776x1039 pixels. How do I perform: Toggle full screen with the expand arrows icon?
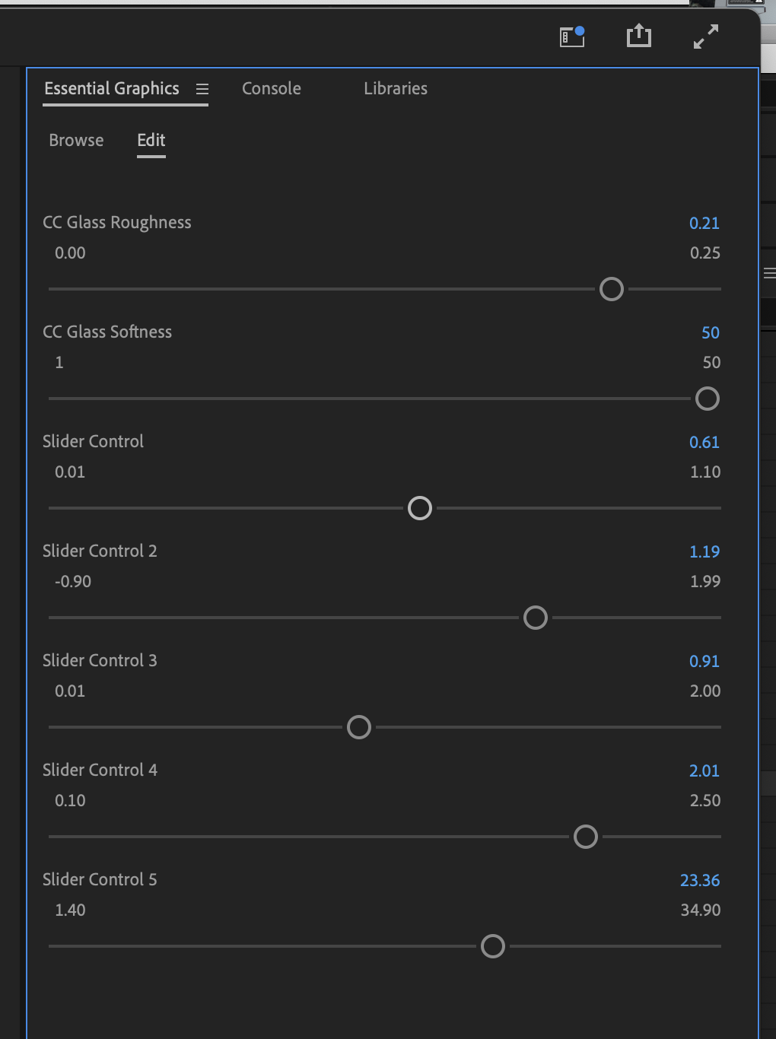click(706, 36)
